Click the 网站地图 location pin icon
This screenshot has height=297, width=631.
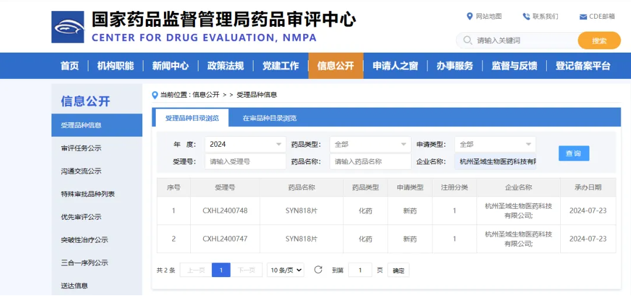click(469, 16)
